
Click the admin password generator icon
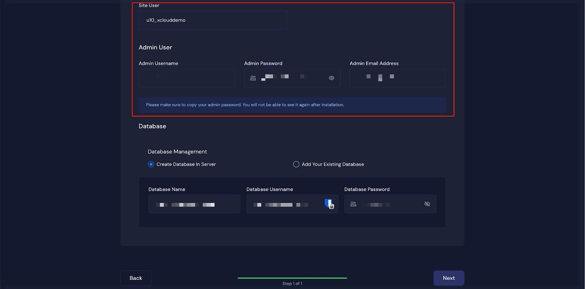[x=253, y=78]
